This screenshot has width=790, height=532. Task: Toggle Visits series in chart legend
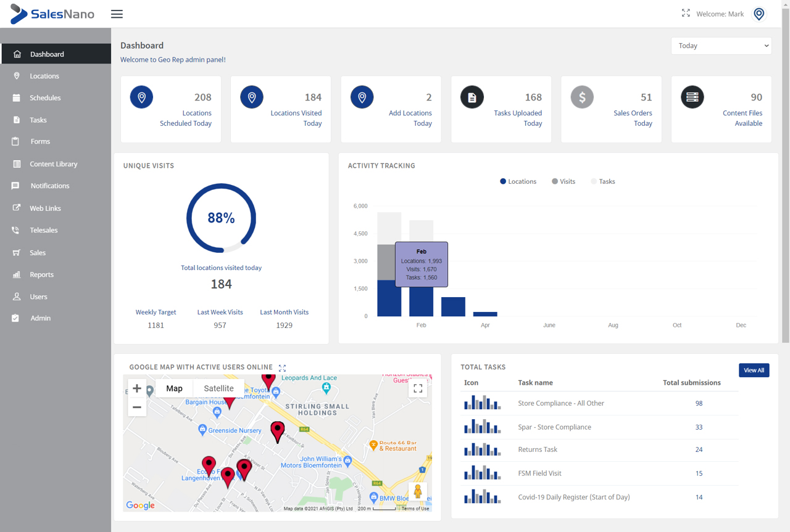(563, 181)
